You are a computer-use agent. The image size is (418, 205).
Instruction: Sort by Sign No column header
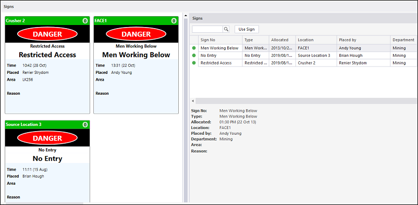coord(220,40)
